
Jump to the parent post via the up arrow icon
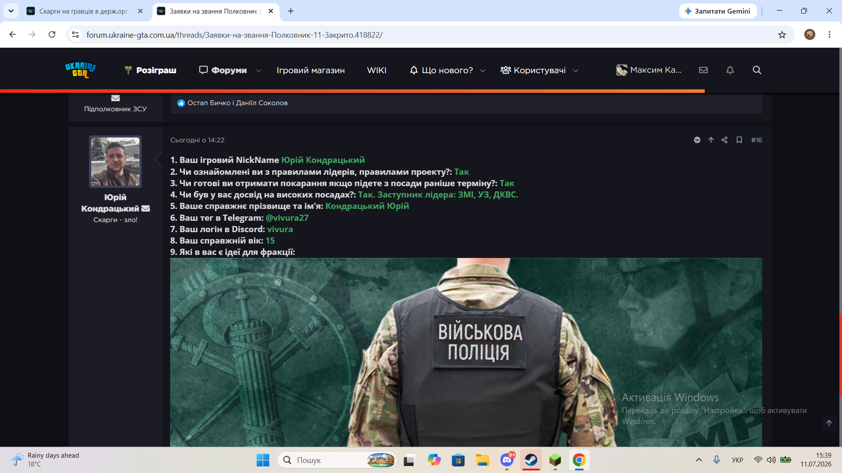point(711,140)
